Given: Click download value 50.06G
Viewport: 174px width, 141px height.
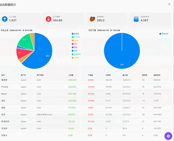Looking at the screenshot, I should [x=91, y=101].
